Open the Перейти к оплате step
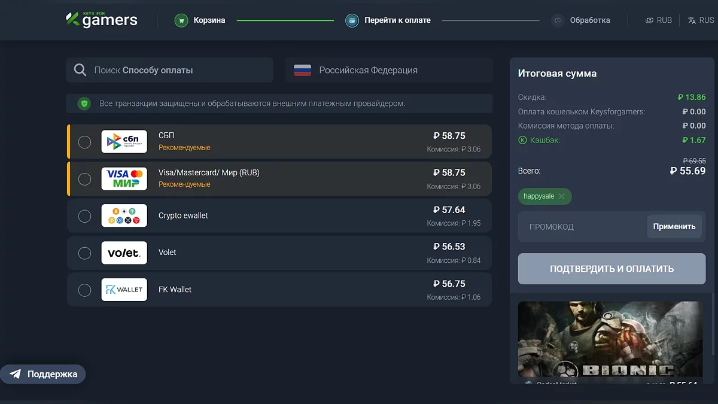Image resolution: width=718 pixels, height=404 pixels. 388,20
